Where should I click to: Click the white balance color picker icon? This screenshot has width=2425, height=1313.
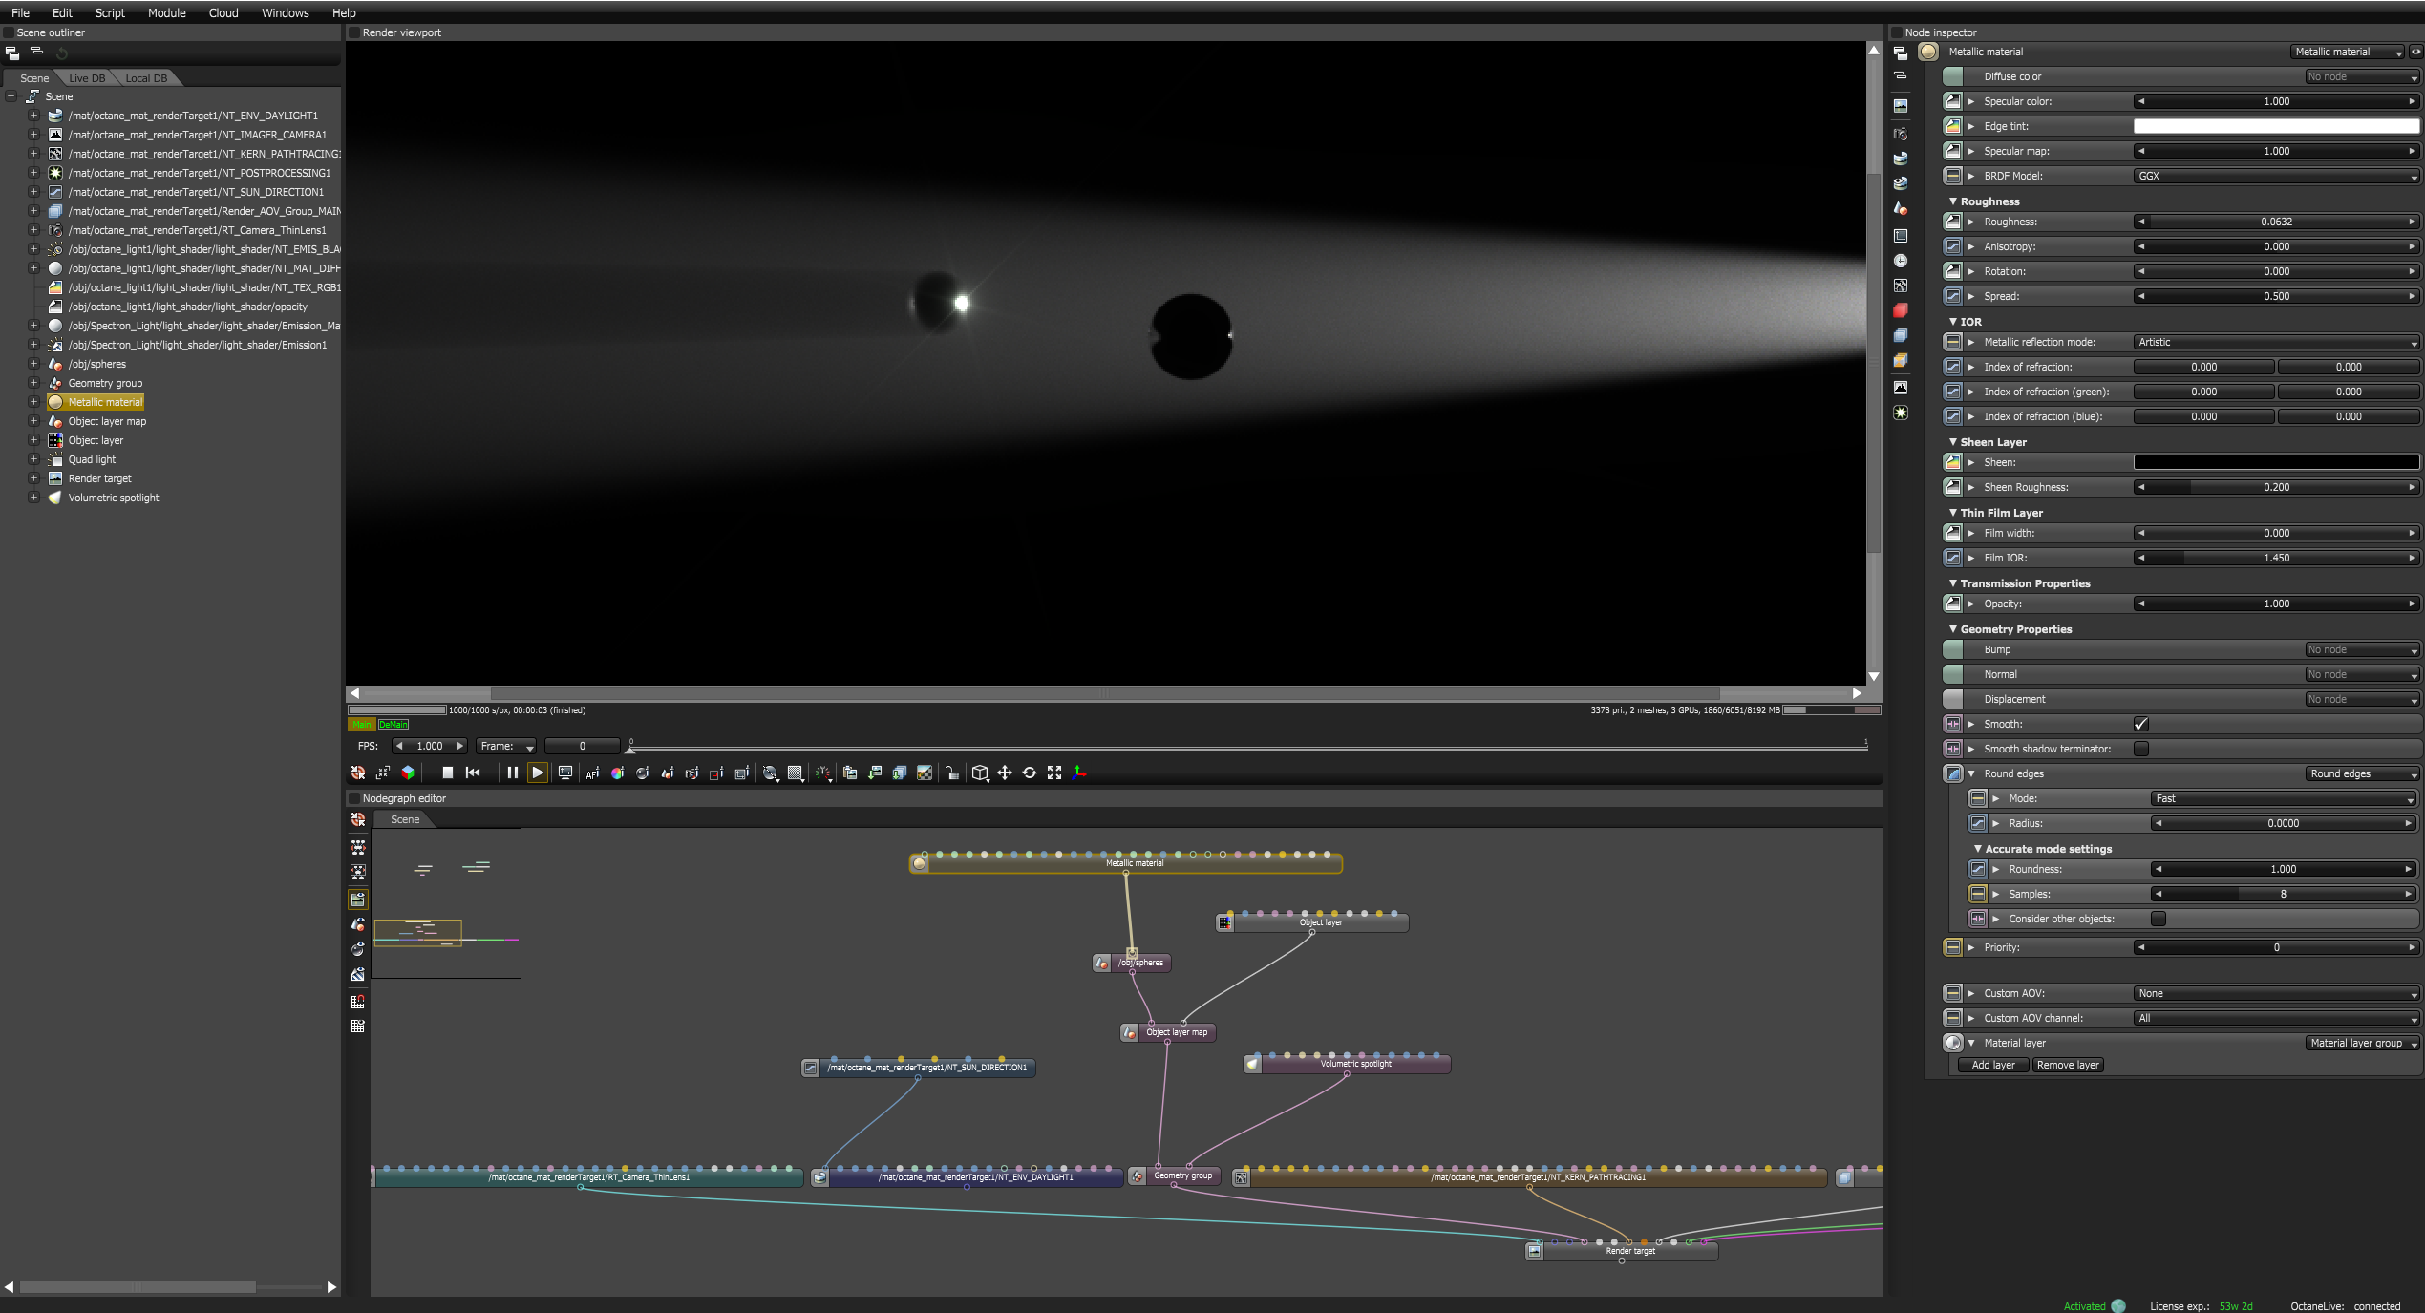(617, 773)
